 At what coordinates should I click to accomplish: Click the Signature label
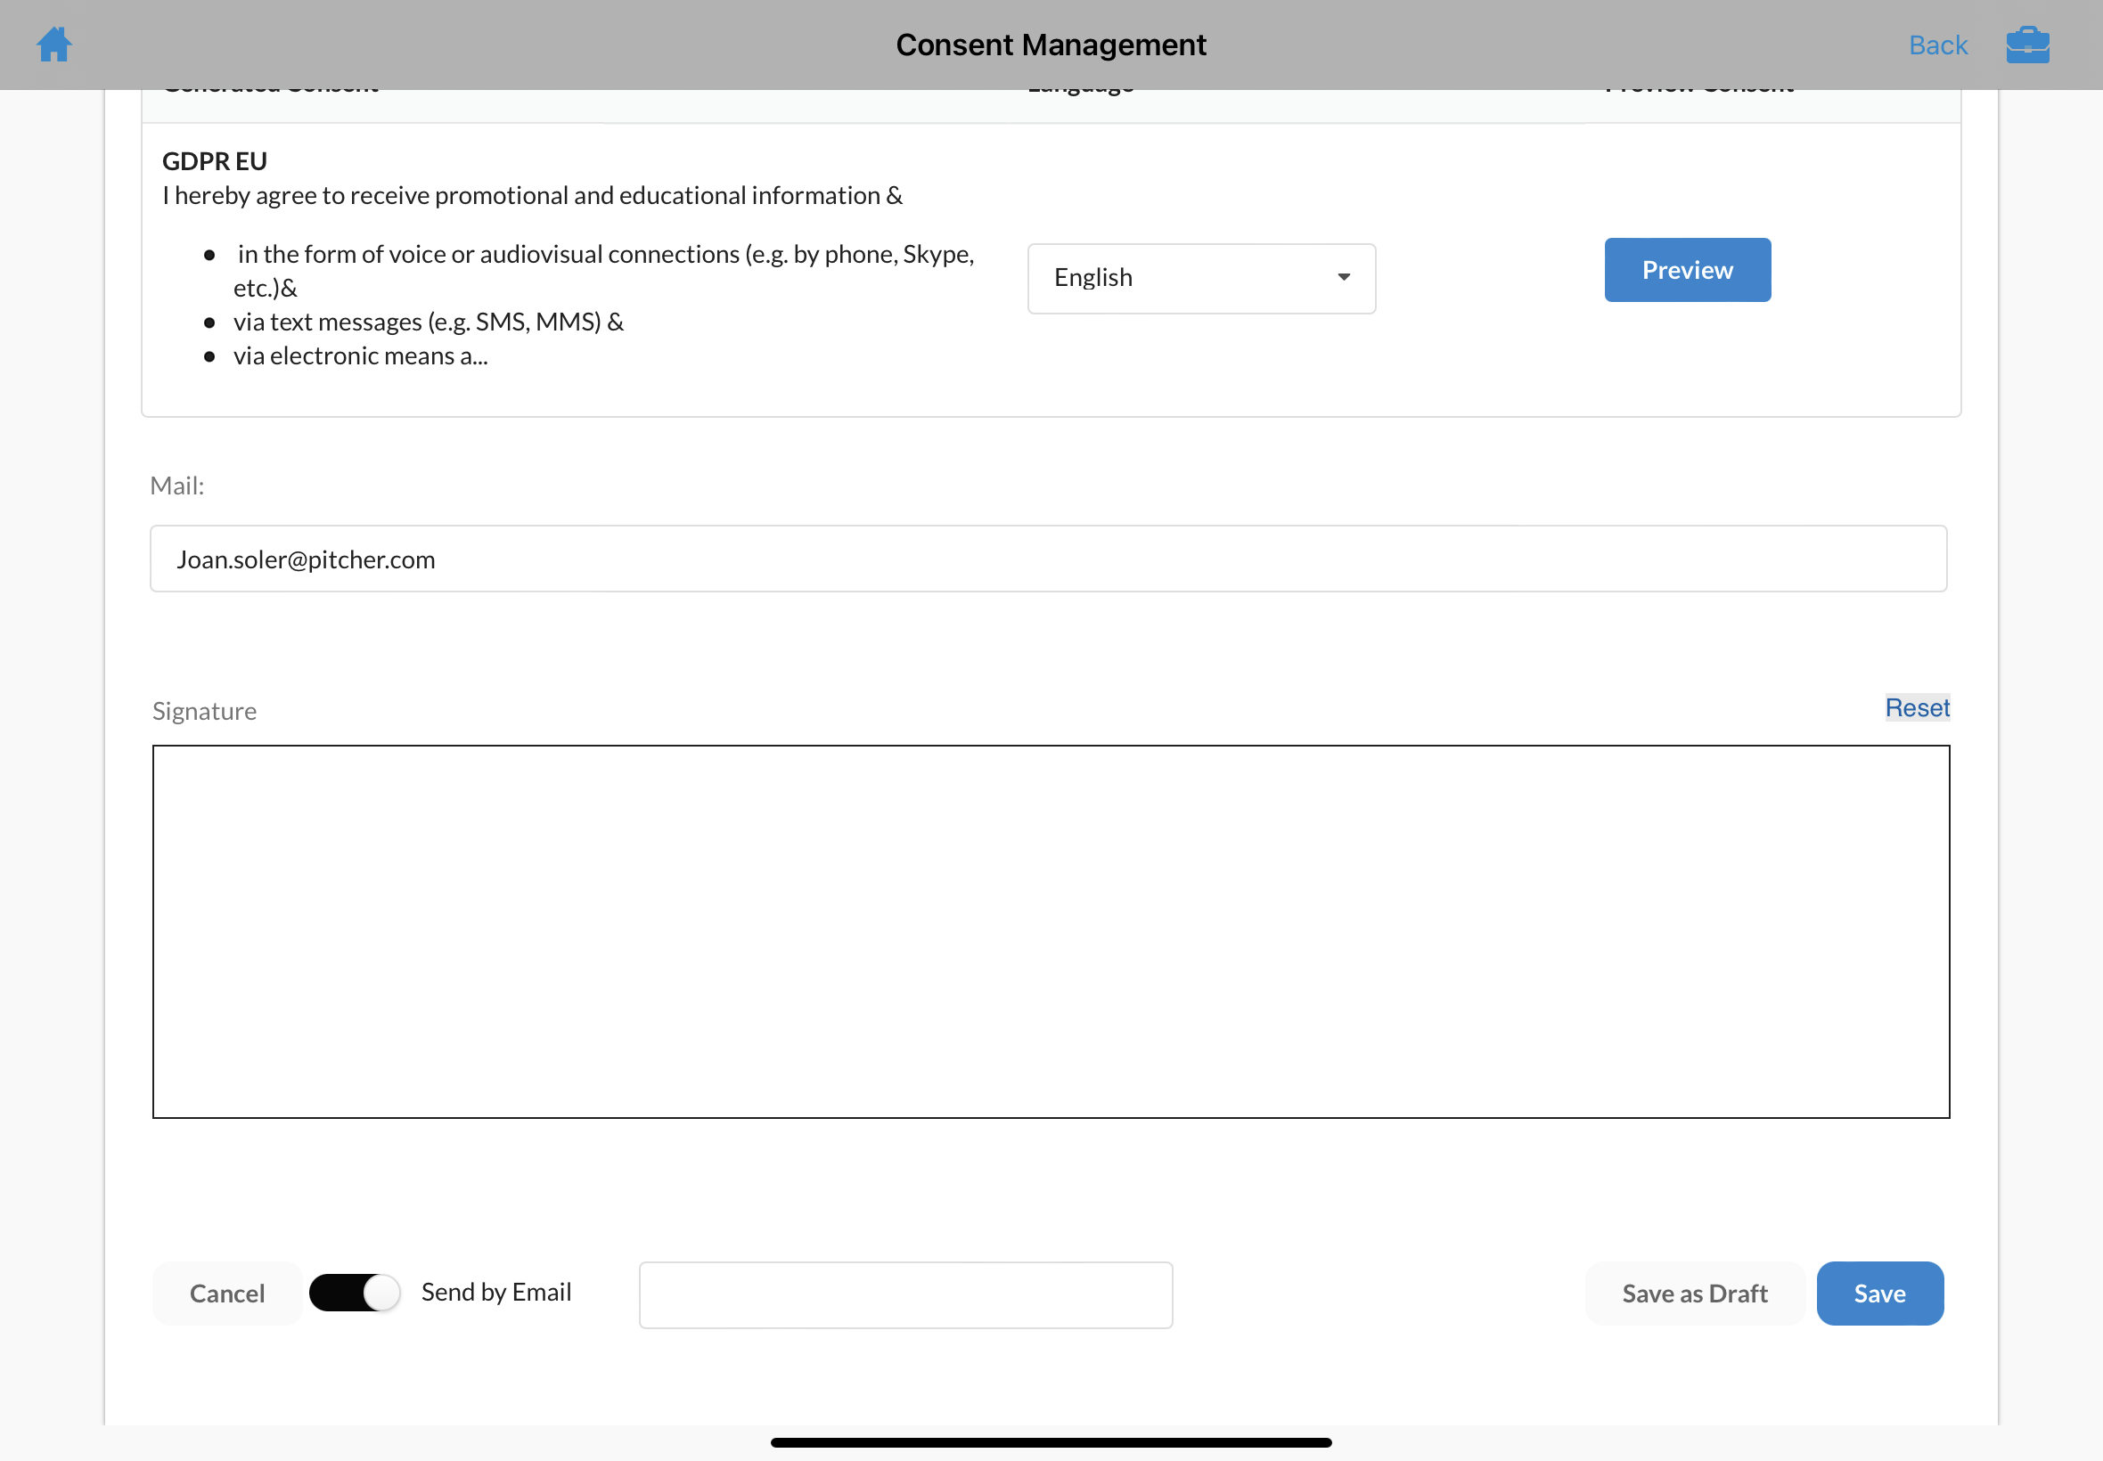[204, 710]
